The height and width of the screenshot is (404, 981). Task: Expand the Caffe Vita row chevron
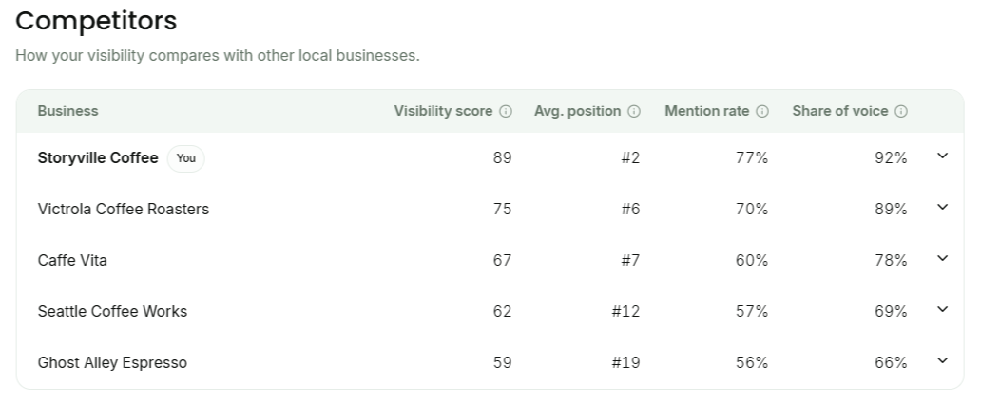coord(942,259)
